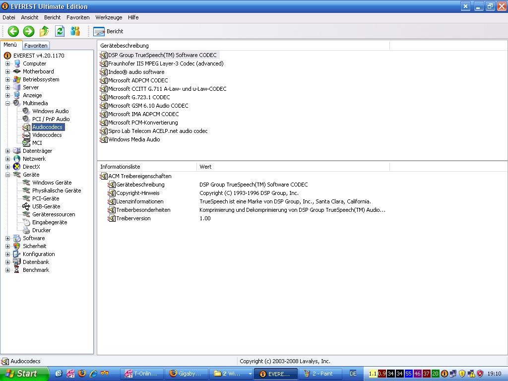The image size is (508, 381).
Task: Click the Datenbank tree icon
Action: coord(17,262)
